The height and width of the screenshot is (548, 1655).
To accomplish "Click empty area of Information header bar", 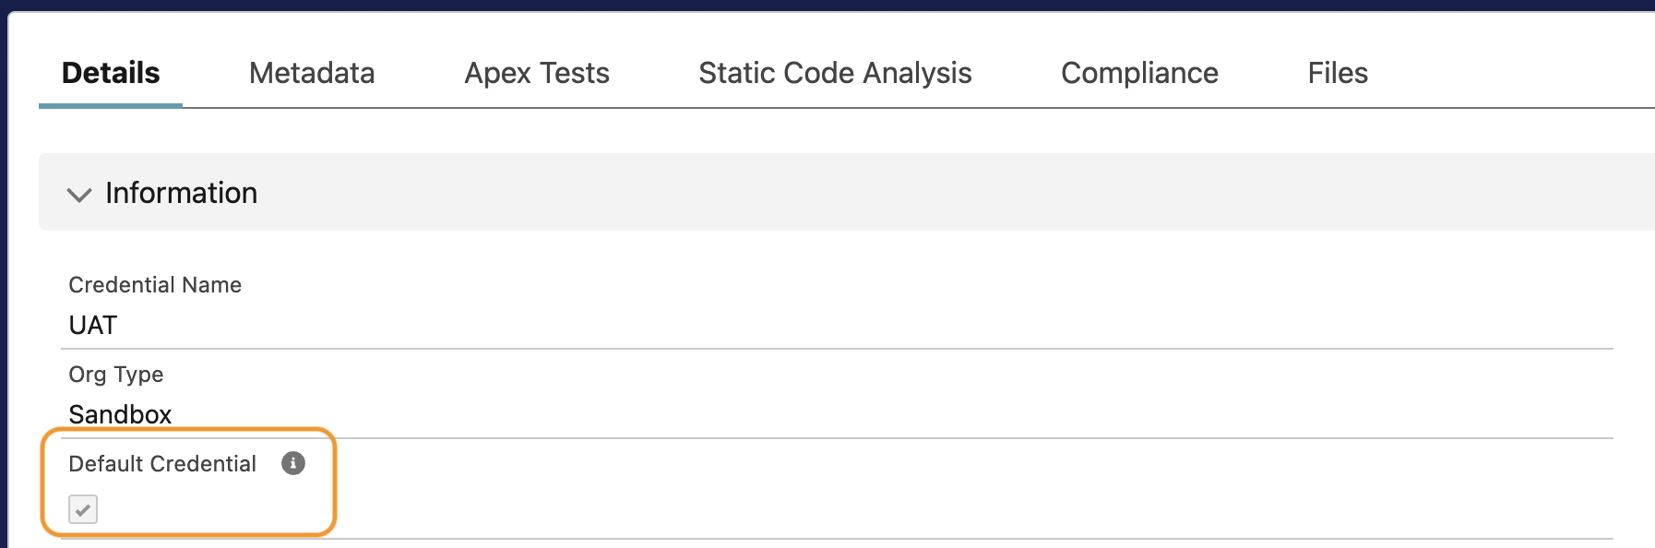I will click(x=923, y=192).
